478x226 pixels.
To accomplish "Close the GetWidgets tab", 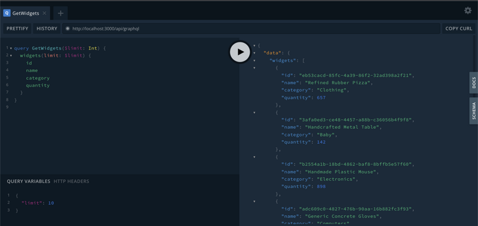I will click(44, 13).
